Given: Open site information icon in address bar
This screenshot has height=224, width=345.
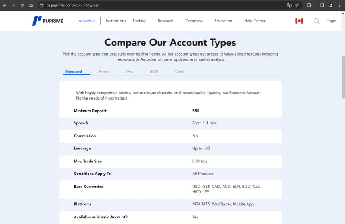Looking at the screenshot, I should click(x=41, y=5).
